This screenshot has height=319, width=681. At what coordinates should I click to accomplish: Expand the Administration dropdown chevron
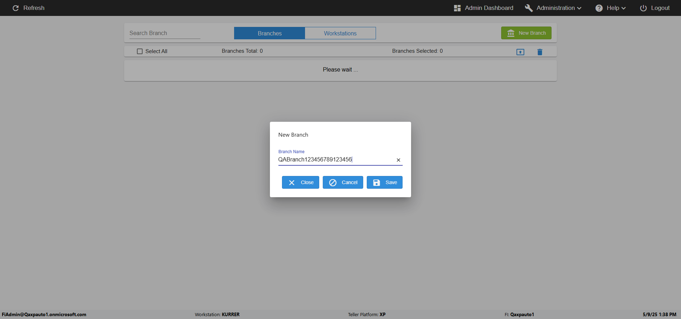[x=579, y=8]
